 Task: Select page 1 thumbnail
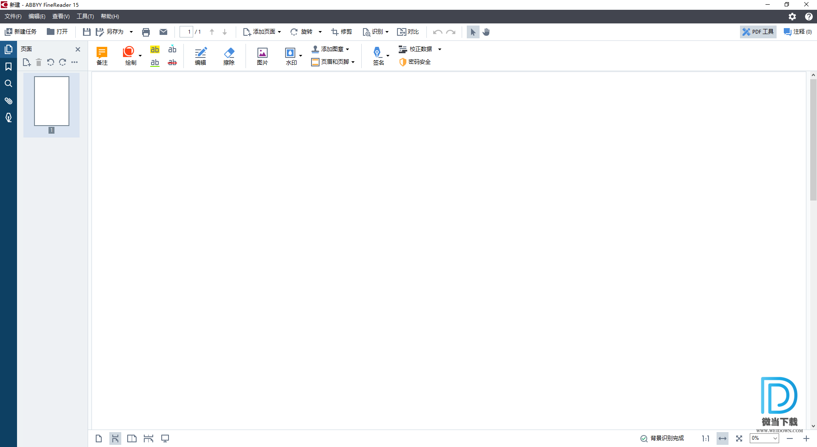(51, 101)
